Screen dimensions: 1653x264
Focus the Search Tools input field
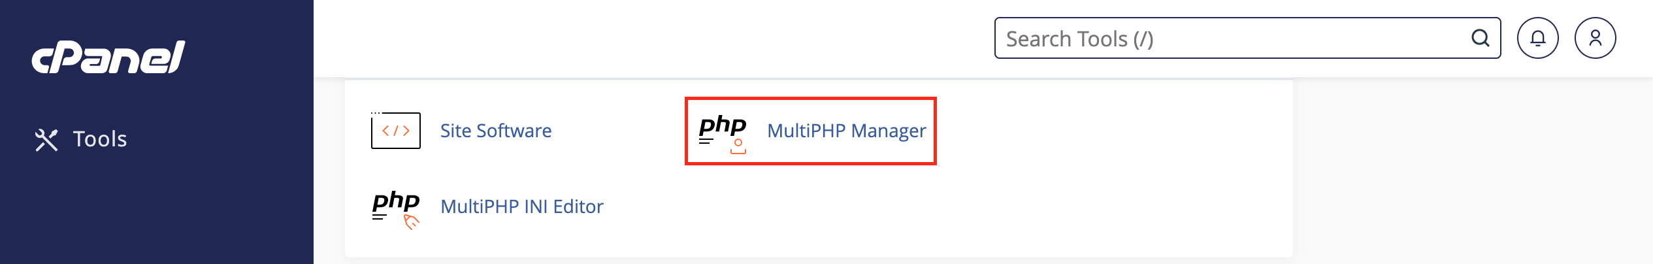(x=1247, y=38)
